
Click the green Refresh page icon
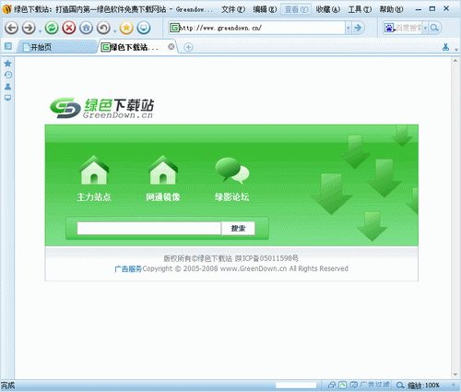coord(52,28)
